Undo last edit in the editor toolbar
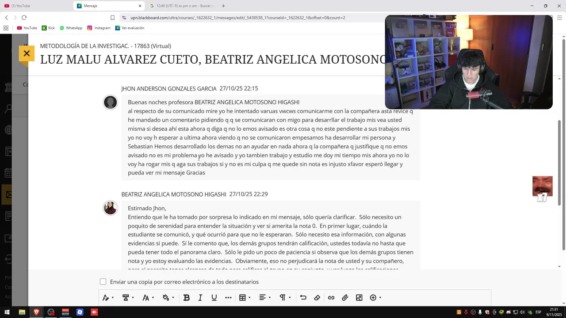Viewport: 566px width, 318px height. [x=303, y=298]
